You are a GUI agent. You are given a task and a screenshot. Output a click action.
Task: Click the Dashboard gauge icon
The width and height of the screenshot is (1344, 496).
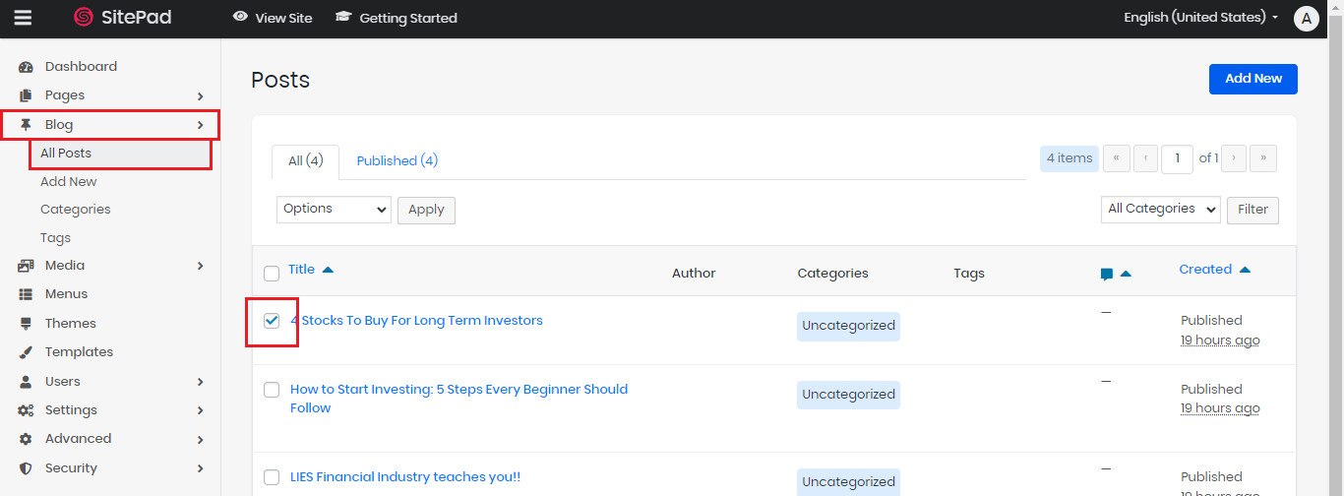tap(27, 67)
